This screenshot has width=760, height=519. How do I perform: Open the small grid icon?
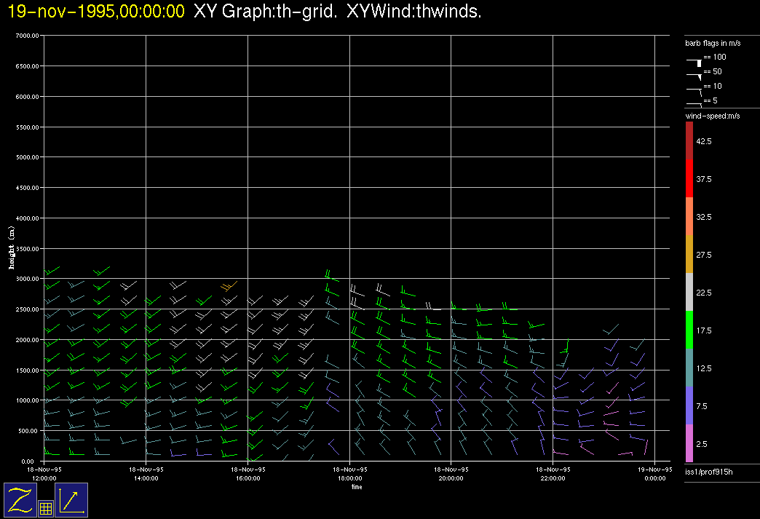click(x=45, y=508)
